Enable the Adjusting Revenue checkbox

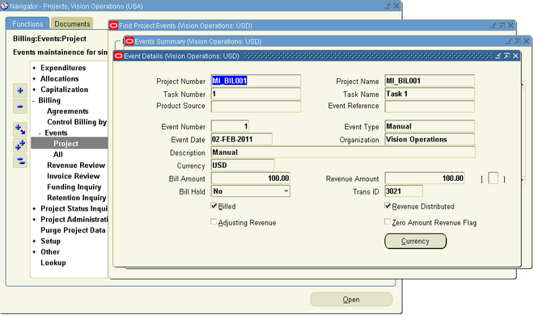point(214,222)
